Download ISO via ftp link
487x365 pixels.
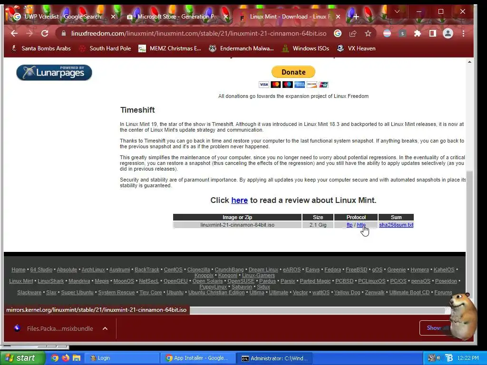pos(350,225)
